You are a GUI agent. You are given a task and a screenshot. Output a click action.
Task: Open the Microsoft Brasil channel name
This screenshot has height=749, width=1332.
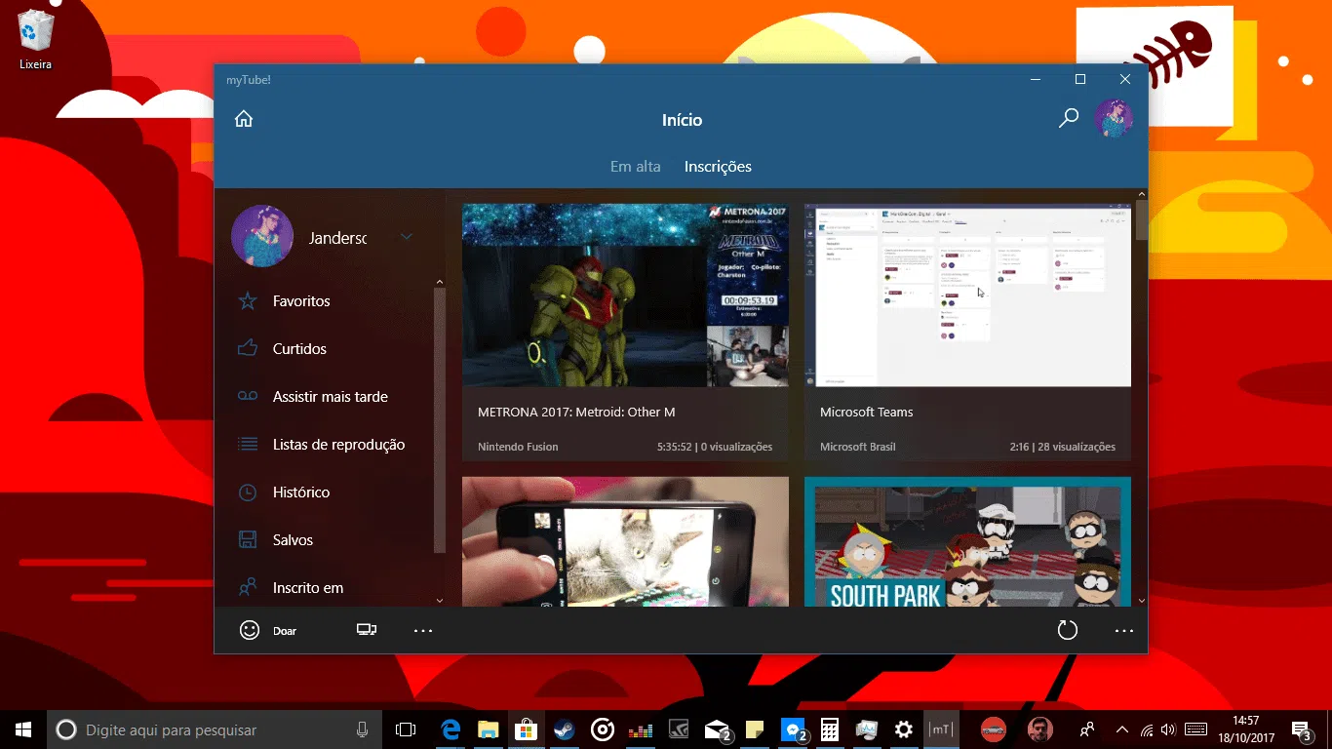click(858, 447)
